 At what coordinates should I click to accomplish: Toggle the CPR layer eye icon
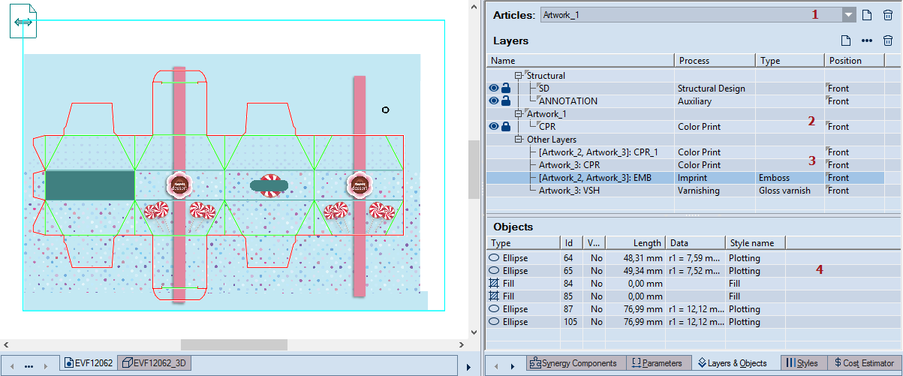494,127
